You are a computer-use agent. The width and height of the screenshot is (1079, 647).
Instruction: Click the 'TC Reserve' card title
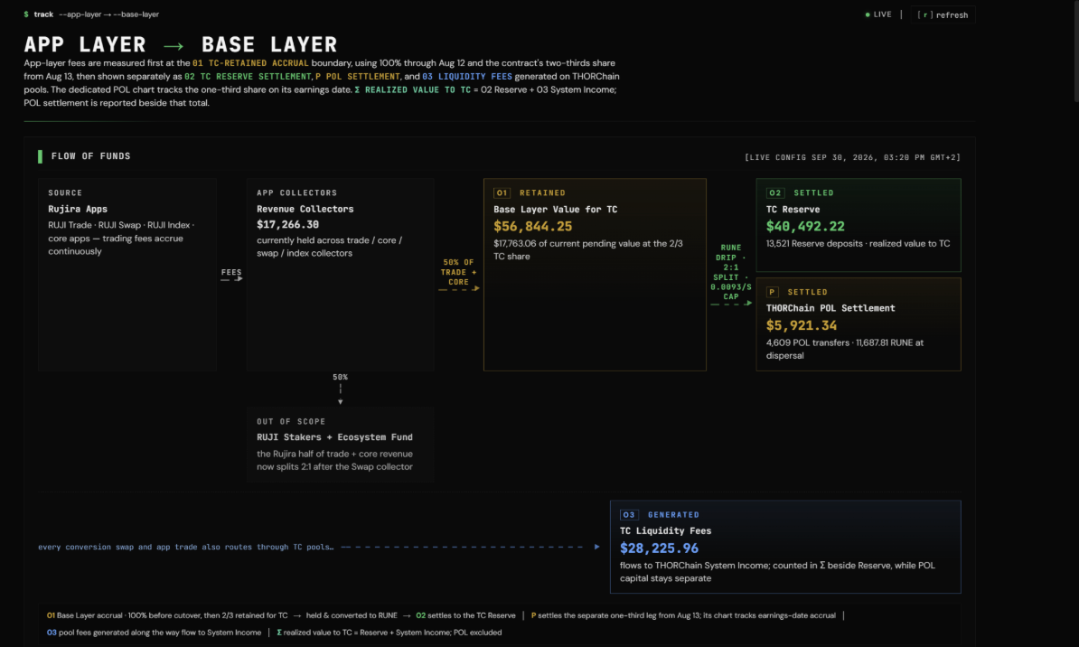click(793, 210)
